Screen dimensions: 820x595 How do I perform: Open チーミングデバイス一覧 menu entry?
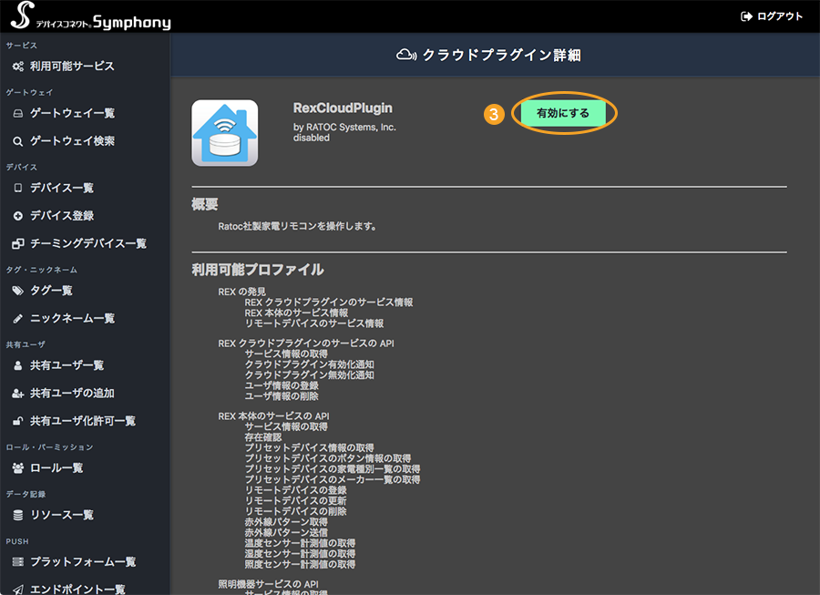click(x=87, y=243)
